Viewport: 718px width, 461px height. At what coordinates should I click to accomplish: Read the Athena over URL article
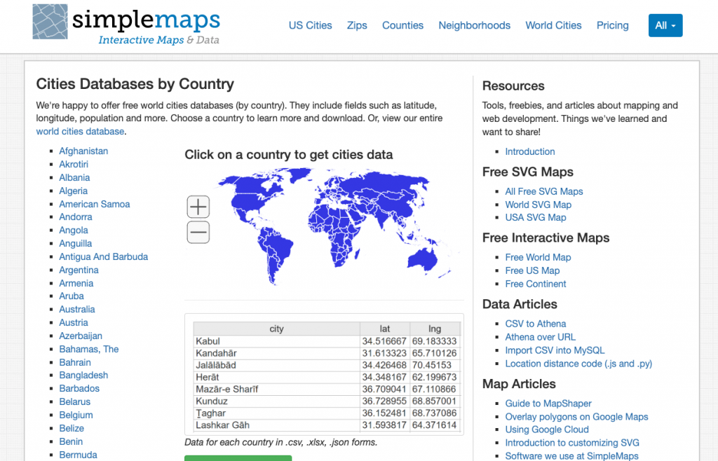click(541, 336)
